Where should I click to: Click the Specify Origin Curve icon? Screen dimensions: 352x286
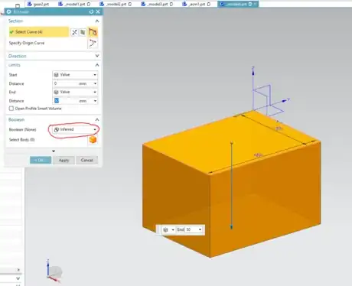pyautogui.click(x=93, y=43)
